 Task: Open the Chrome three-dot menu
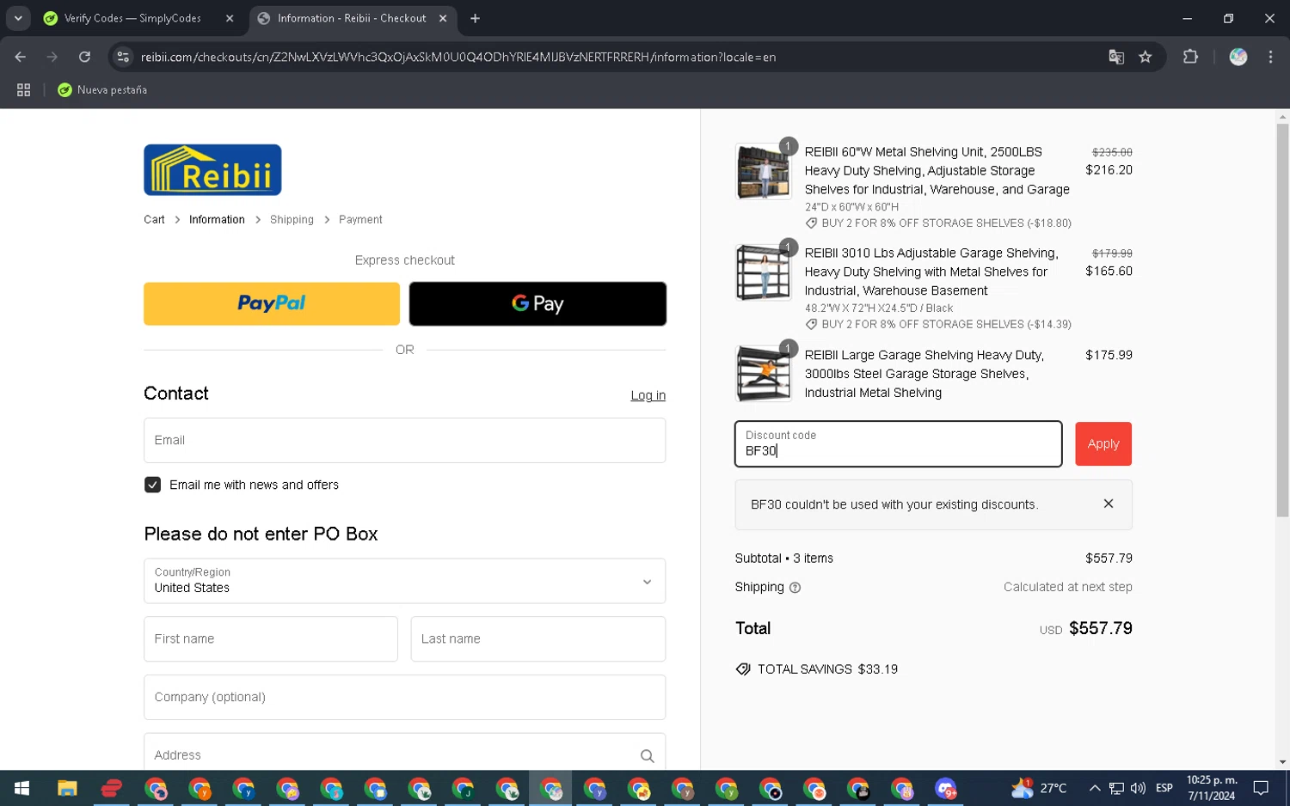[1270, 57]
